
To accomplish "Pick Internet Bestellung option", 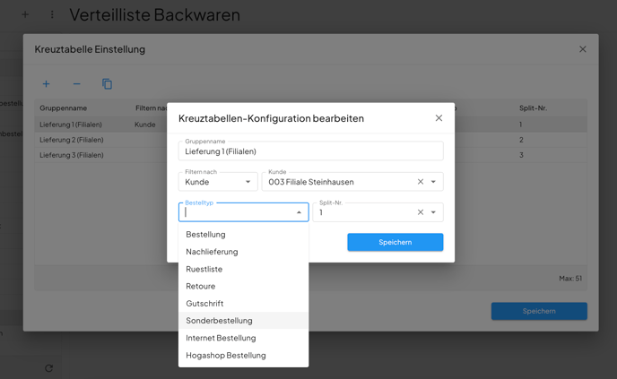I will pos(243,338).
